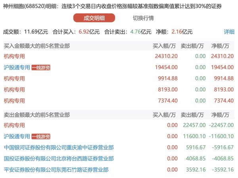Click 净额/万 header in sellers table
The width and height of the screenshot is (238, 178).
click(x=220, y=115)
